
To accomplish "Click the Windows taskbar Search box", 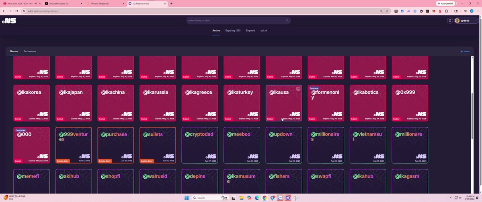I will [210, 198].
